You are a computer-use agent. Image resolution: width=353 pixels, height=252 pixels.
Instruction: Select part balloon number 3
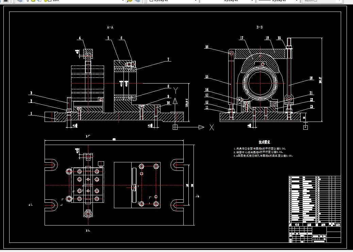click(x=31, y=93)
